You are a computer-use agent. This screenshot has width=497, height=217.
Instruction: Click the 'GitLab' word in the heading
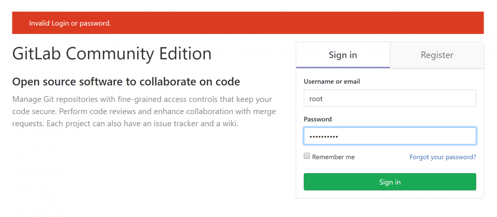click(x=36, y=53)
